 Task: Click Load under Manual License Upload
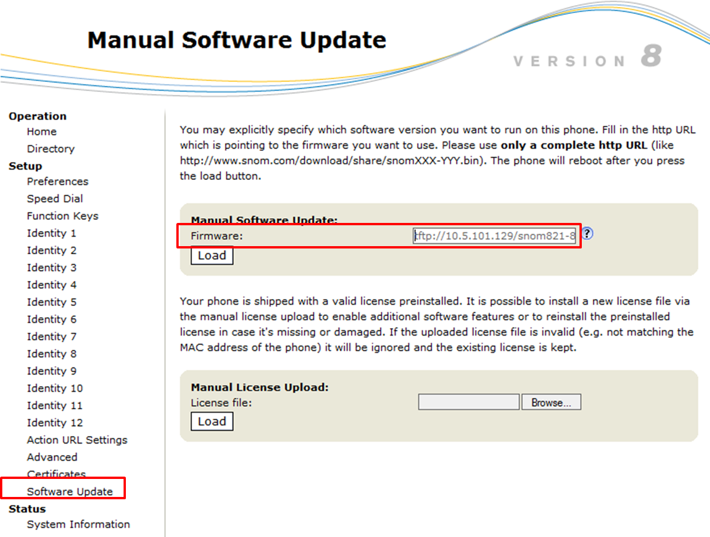pyautogui.click(x=212, y=421)
